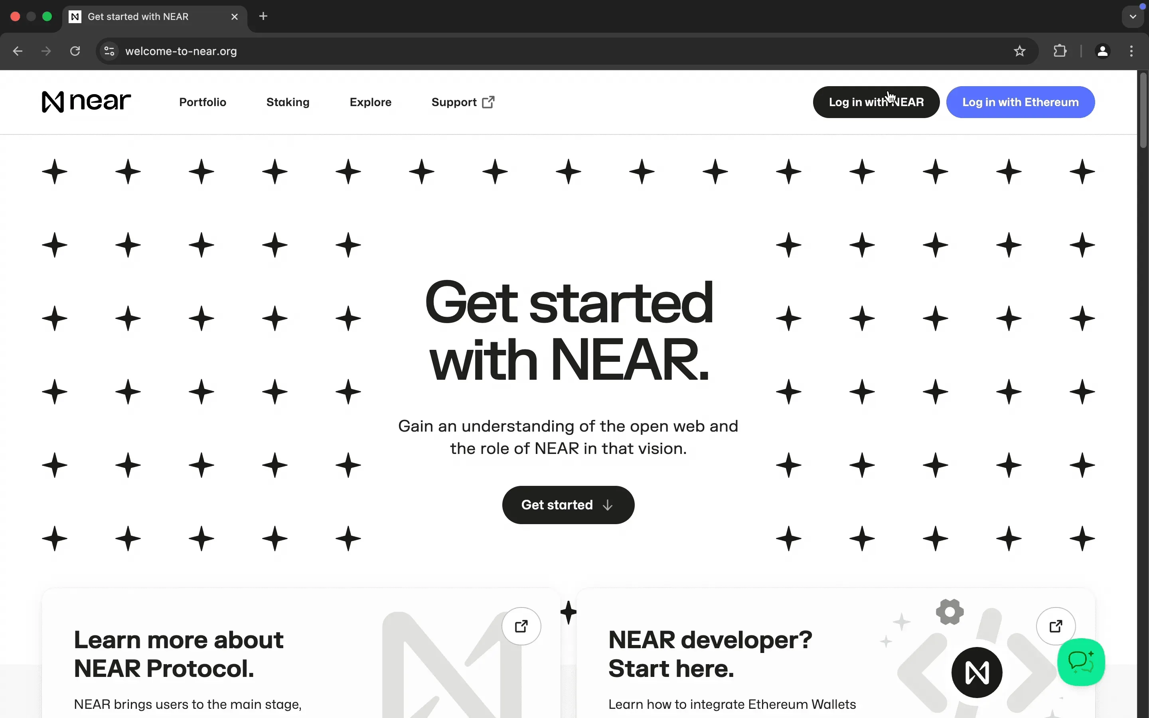Screen dimensions: 1149x718
Task: Go back to the previous page
Action: click(18, 51)
